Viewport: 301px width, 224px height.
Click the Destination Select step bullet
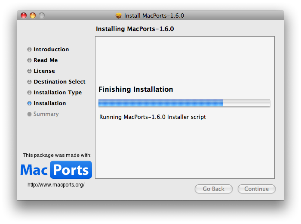tap(29, 82)
